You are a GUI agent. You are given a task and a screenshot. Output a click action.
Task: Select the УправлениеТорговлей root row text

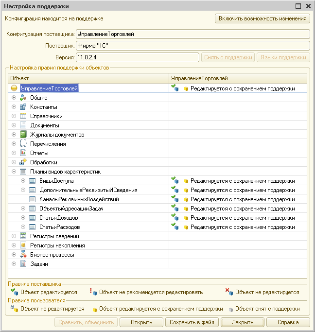49,88
